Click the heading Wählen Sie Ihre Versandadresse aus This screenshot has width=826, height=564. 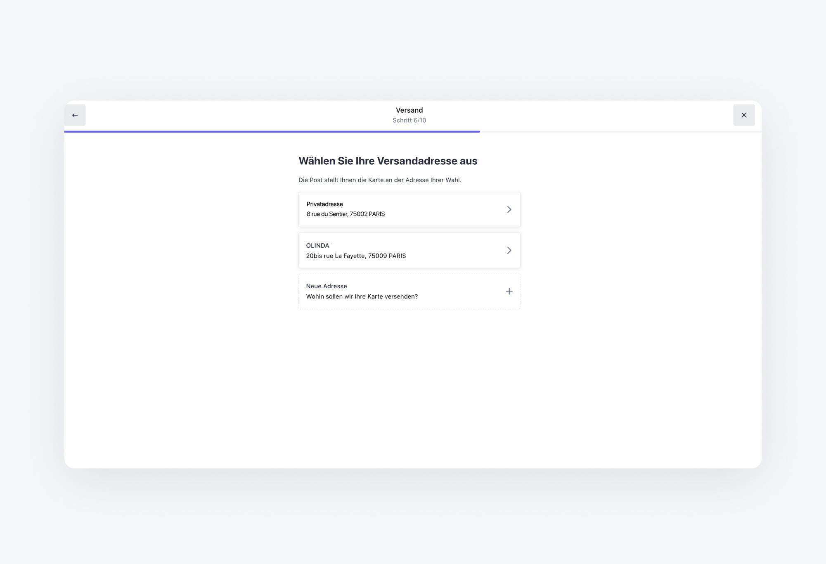pos(388,161)
